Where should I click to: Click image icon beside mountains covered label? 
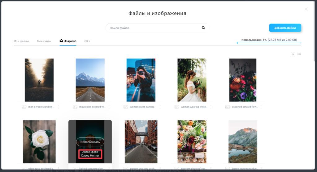(x=75, y=107)
